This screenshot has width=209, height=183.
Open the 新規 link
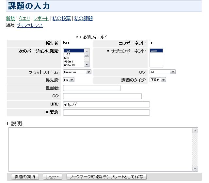(x=10, y=19)
